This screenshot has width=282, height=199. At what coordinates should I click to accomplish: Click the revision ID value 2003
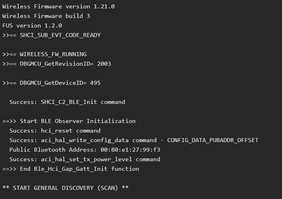[x=104, y=64]
